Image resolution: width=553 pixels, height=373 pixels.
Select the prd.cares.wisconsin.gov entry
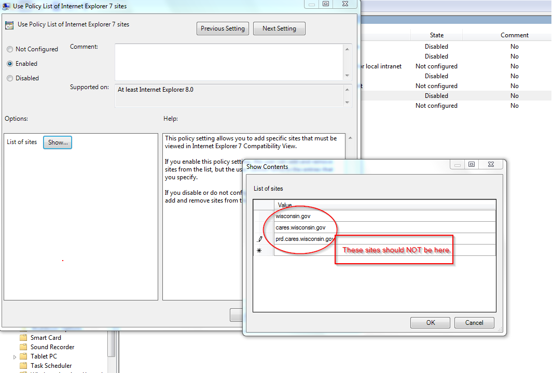pos(385,239)
